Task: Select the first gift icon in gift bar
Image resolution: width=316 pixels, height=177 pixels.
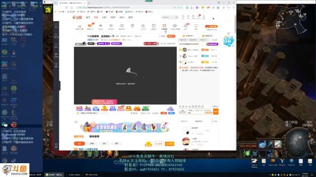Action: click(79, 109)
